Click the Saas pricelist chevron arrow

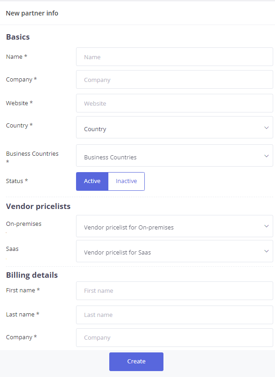pos(266,251)
